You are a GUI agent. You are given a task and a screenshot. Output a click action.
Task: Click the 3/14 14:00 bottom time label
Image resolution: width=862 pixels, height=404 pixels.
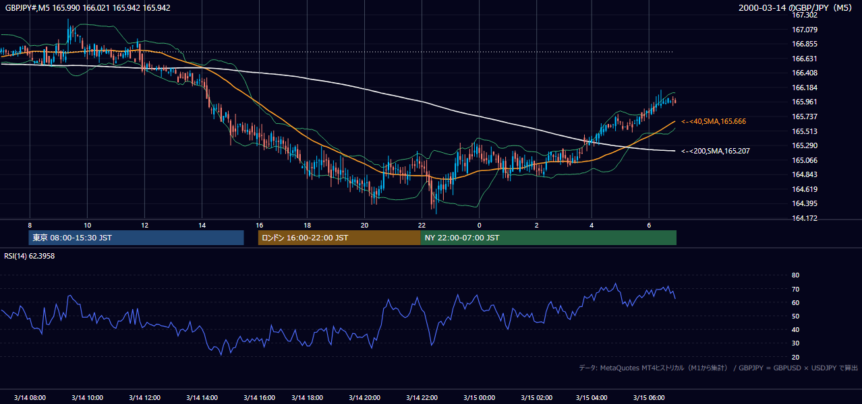point(202,398)
